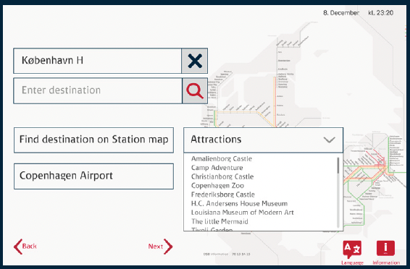
Task: Open the Information icon
Action: pos(386,252)
